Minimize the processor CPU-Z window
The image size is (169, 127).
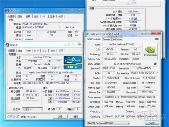67,44
